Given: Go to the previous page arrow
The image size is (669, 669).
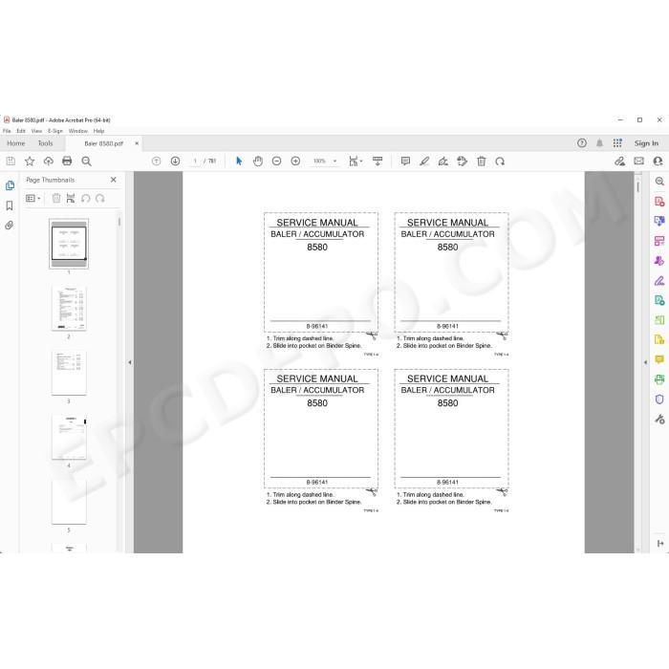Looking at the screenshot, I should 156,162.
